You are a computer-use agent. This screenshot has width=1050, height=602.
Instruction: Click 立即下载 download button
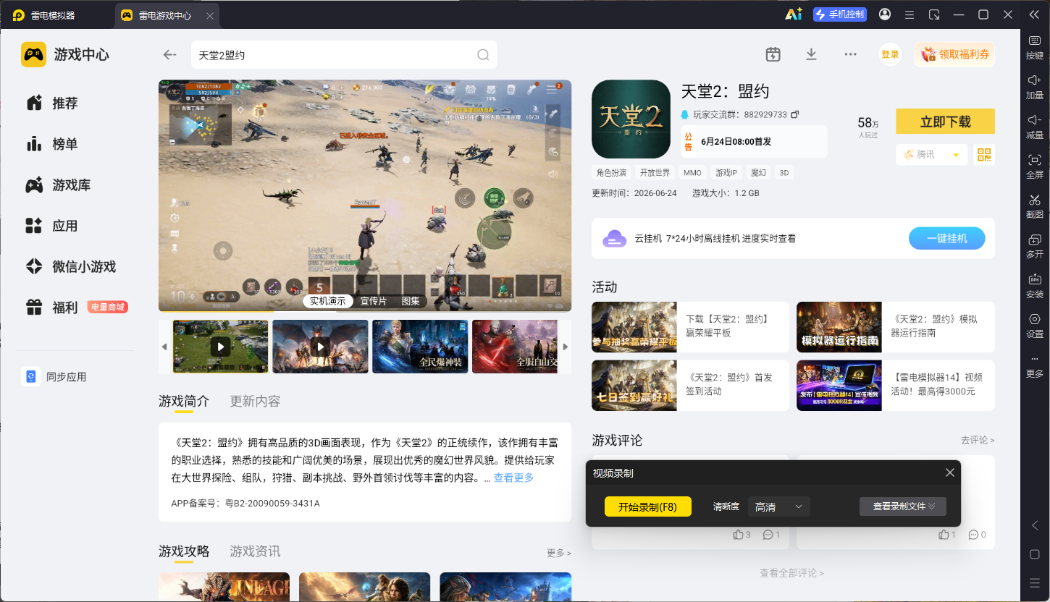click(x=945, y=122)
